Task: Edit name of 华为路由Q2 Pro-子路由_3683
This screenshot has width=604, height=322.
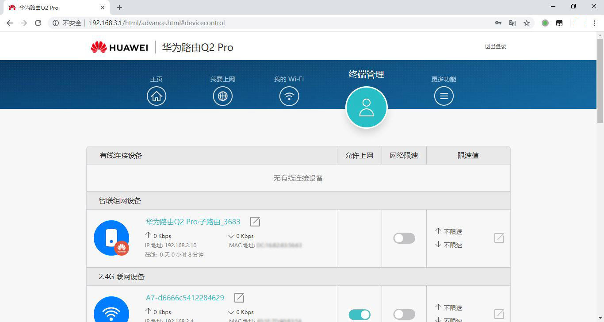Action: 255,222
